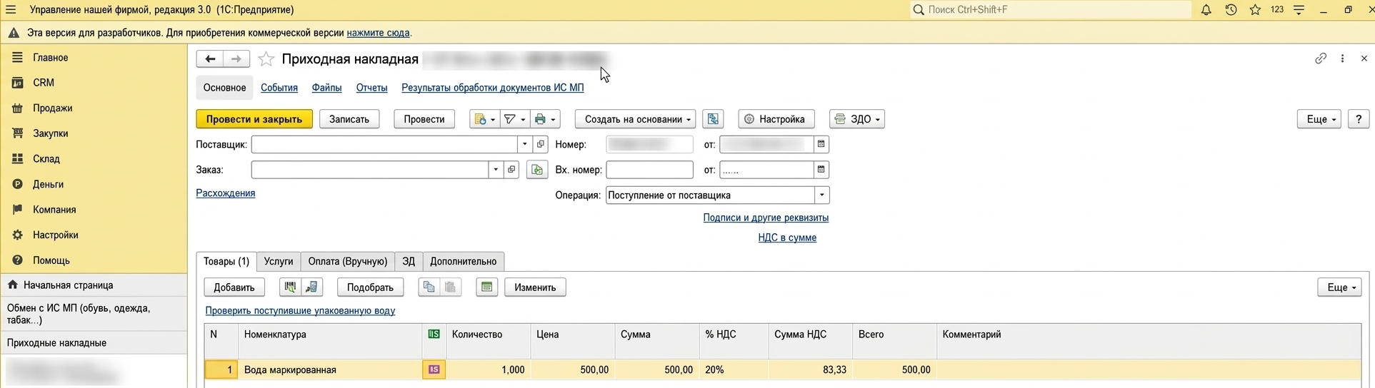Open the Склад section in sidebar

click(46, 159)
